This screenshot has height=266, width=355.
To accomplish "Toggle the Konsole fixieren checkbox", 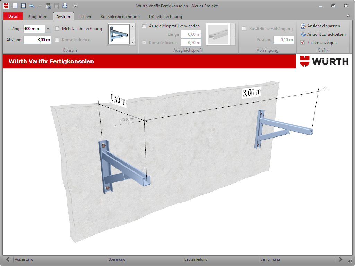I will tap(144, 43).
